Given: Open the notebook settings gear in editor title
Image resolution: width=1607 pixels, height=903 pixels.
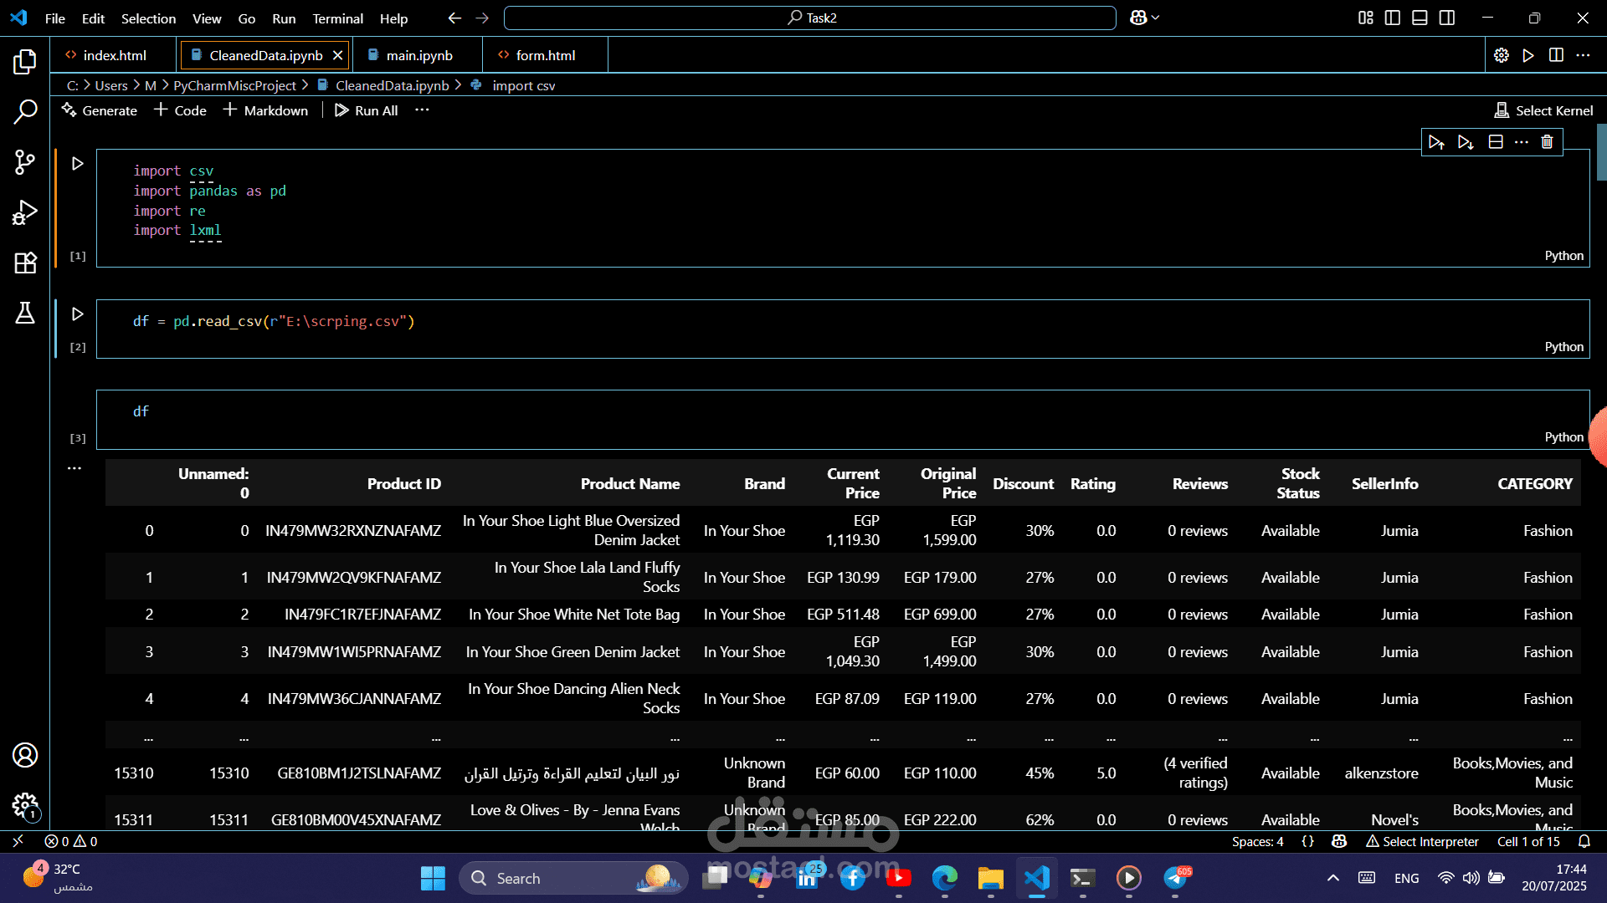Looking at the screenshot, I should click(1502, 55).
